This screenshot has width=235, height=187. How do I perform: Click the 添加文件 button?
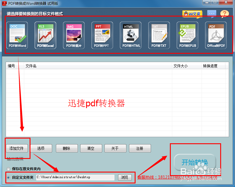tap(17, 148)
